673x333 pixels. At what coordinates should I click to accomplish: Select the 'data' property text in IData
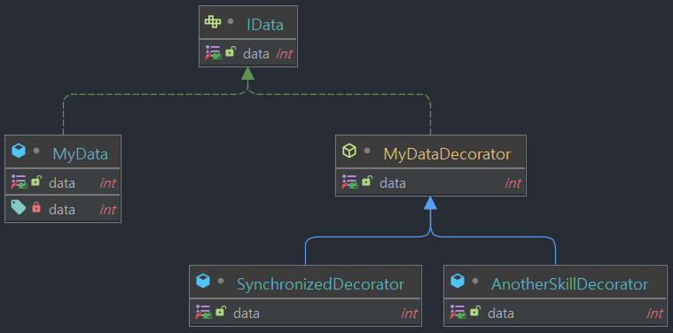tap(256, 53)
